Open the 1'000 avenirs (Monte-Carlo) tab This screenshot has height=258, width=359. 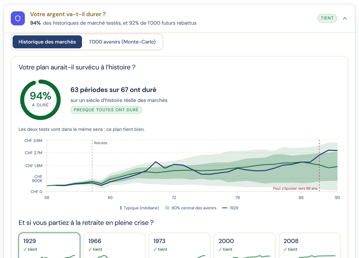click(x=122, y=42)
